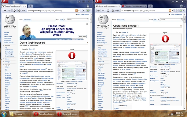Expand Toolbox section in left window sidebar
187x117 pixels.
(6, 59)
